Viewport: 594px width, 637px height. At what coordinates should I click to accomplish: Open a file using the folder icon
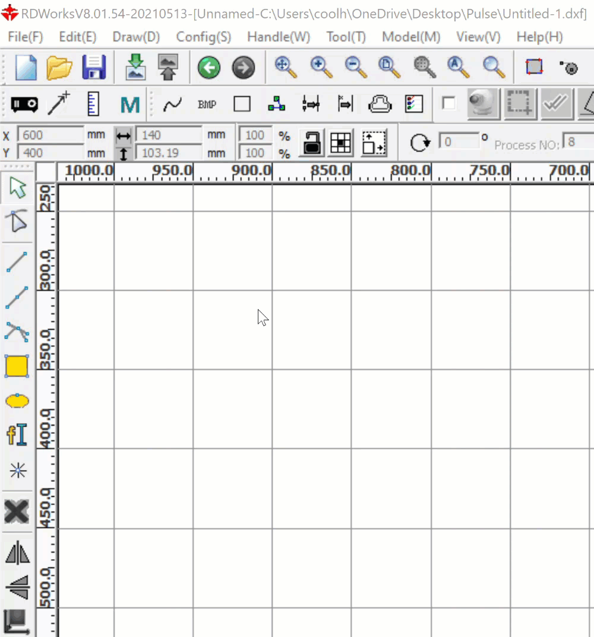point(59,67)
